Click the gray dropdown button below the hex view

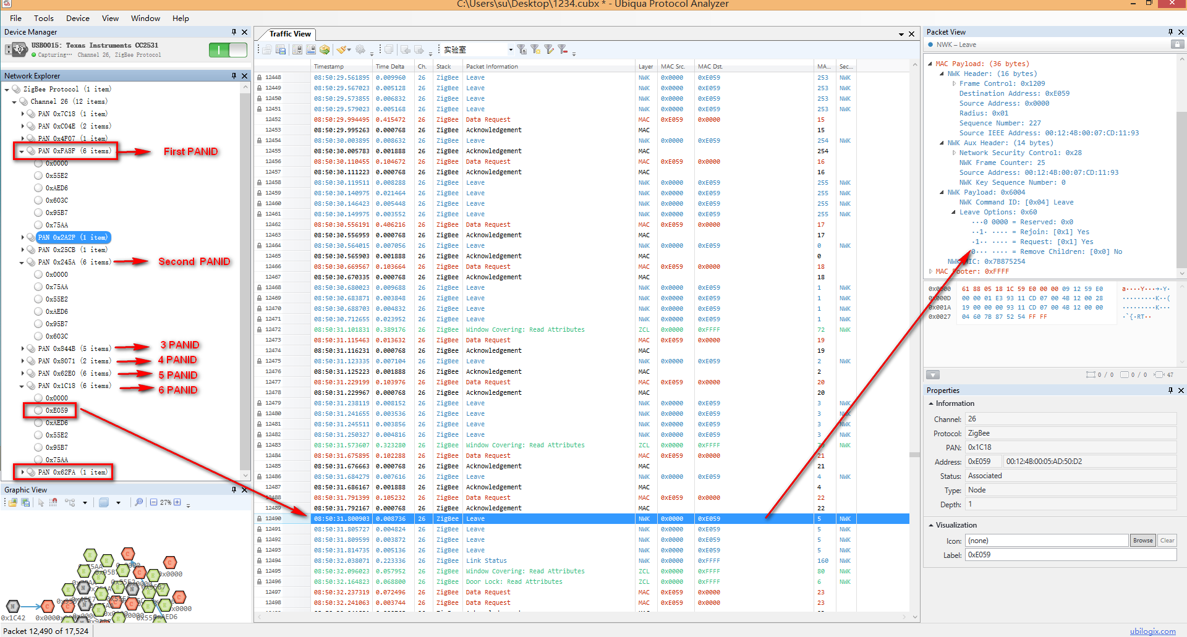pyautogui.click(x=932, y=374)
